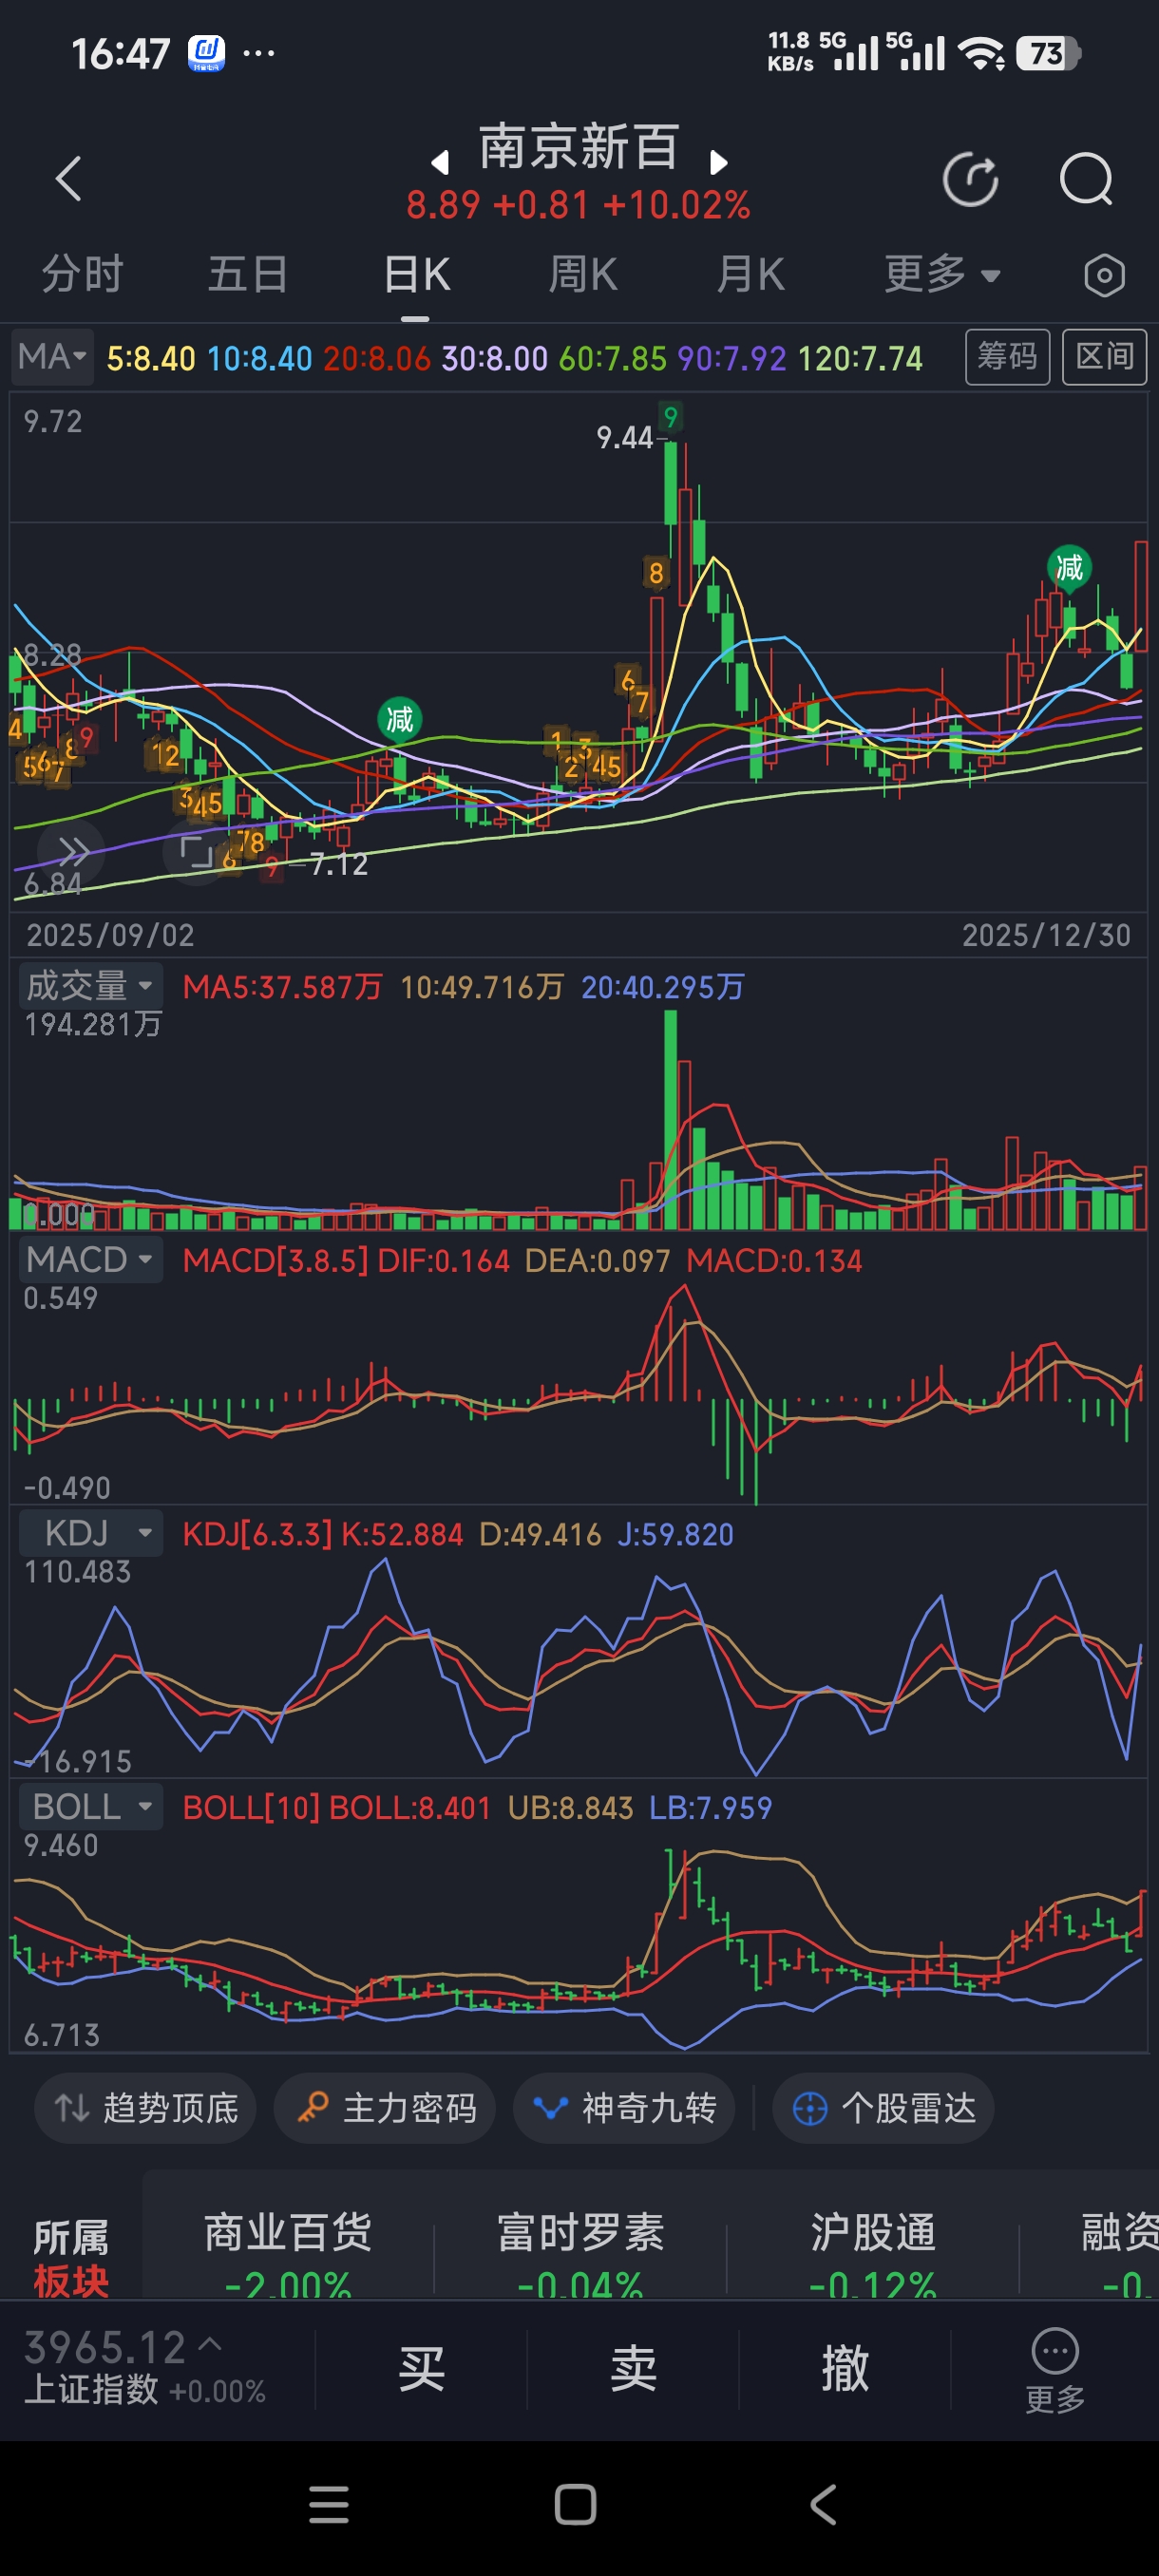Image resolution: width=1159 pixels, height=2576 pixels.
Task: Tap the refresh icon in the header
Action: click(x=970, y=180)
